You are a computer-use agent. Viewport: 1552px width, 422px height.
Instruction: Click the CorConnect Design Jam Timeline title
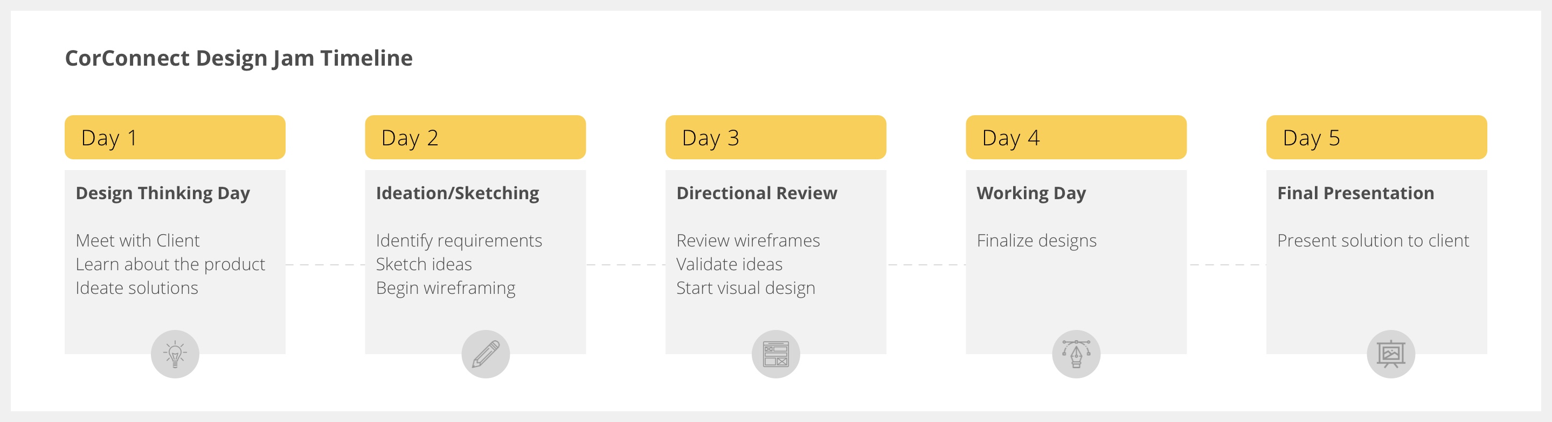pyautogui.click(x=239, y=58)
